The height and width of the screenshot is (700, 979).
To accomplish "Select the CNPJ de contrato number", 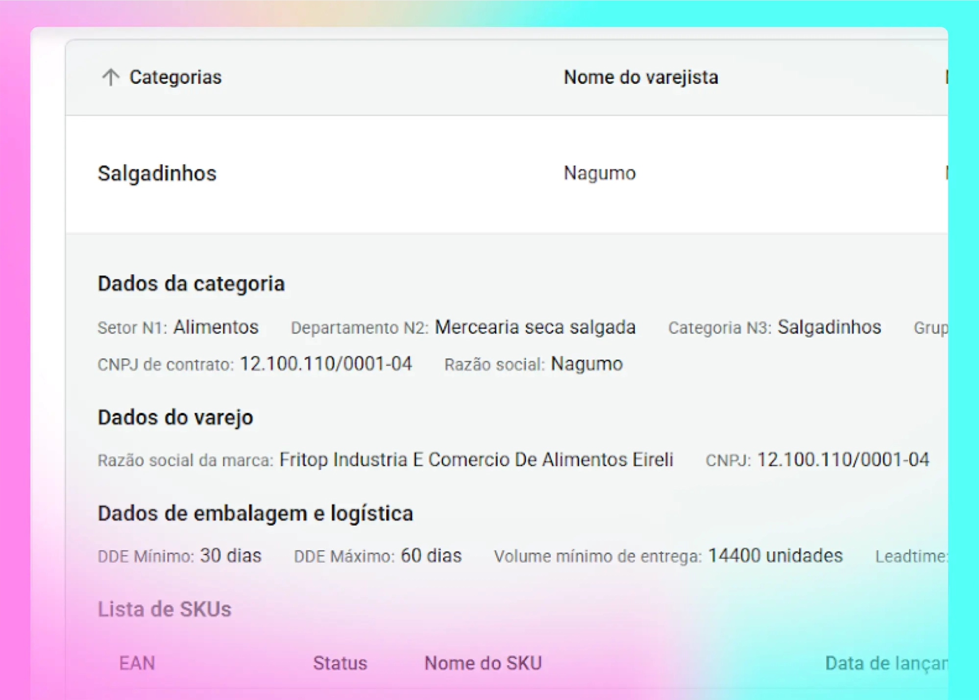I will click(325, 364).
